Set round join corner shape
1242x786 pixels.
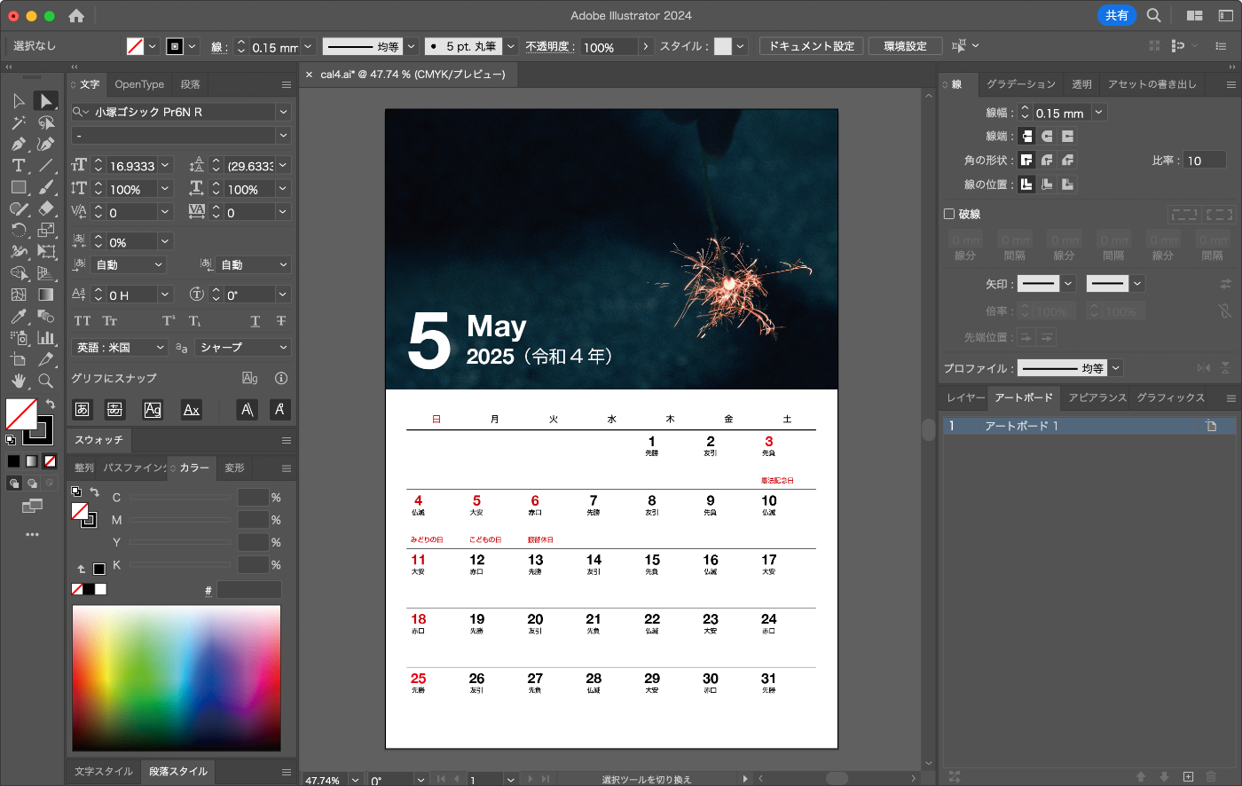[1047, 160]
